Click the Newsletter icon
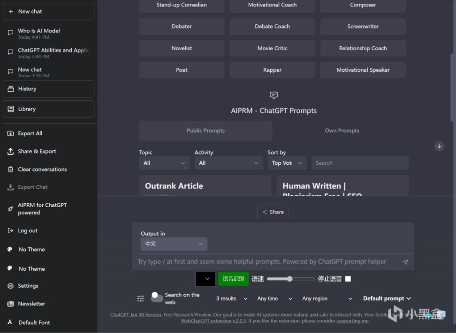 pyautogui.click(x=10, y=303)
